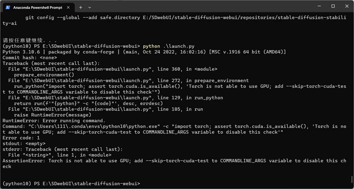Click the 'stdout: <empty>' line
This screenshot has height=189, width=354.
23,144
